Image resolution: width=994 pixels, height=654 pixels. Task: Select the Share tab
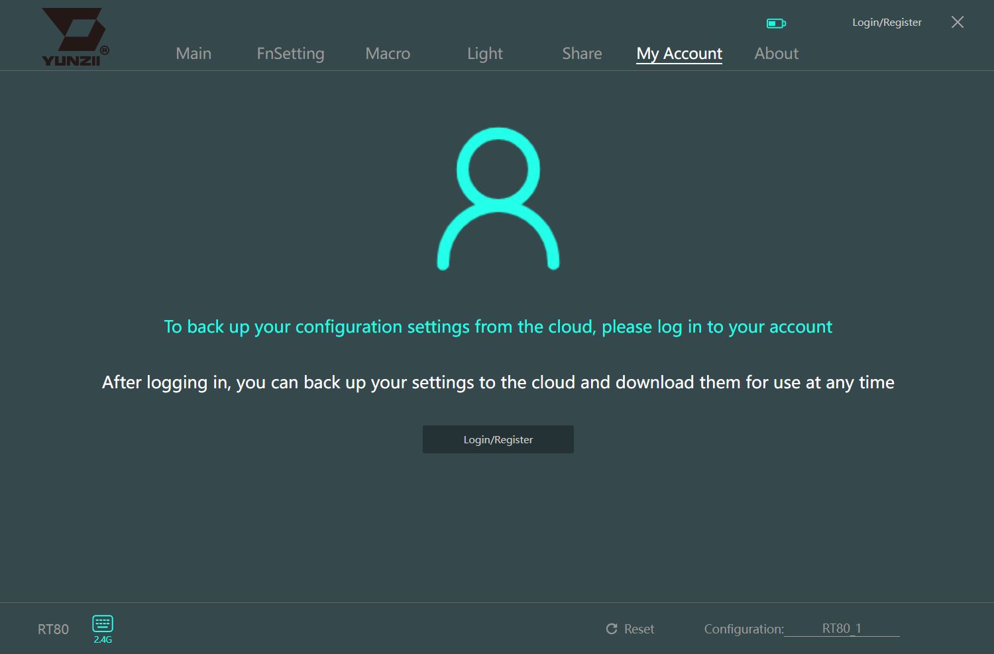click(x=582, y=54)
